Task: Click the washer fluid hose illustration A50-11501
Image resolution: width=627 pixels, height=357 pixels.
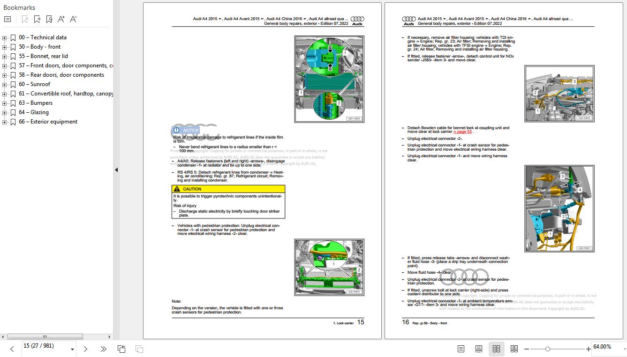Action: (x=559, y=208)
